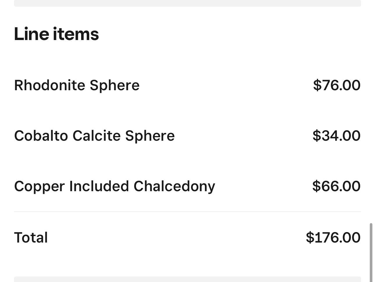
Task: Click the gray section bar at top
Action: tap(187, 3)
